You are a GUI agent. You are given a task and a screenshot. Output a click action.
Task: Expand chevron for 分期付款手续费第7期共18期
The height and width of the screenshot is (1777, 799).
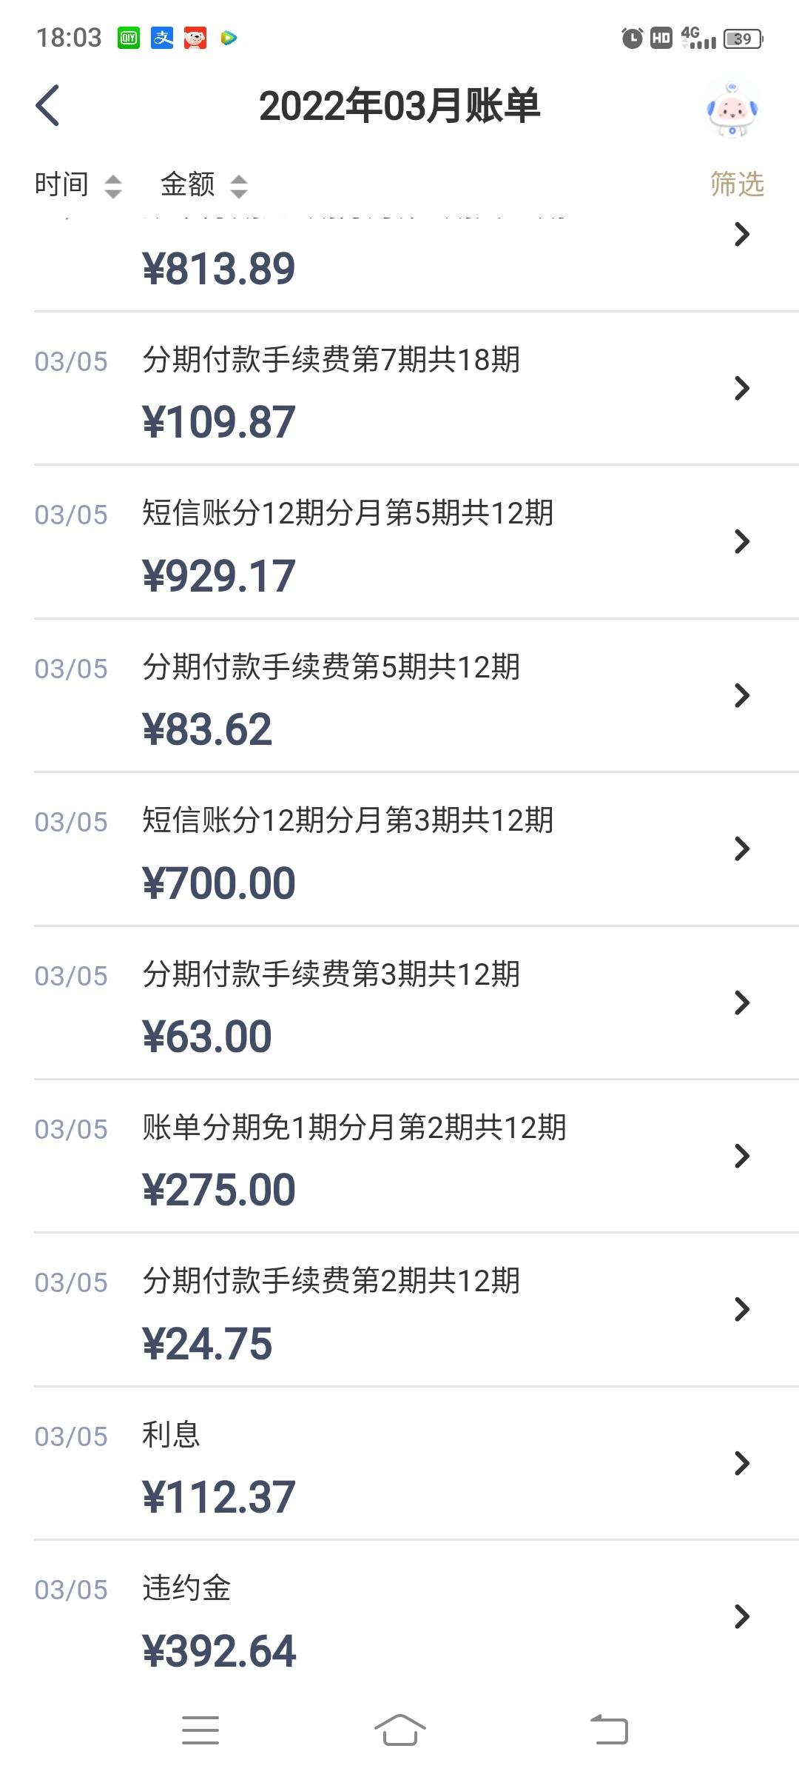pyautogui.click(x=742, y=388)
